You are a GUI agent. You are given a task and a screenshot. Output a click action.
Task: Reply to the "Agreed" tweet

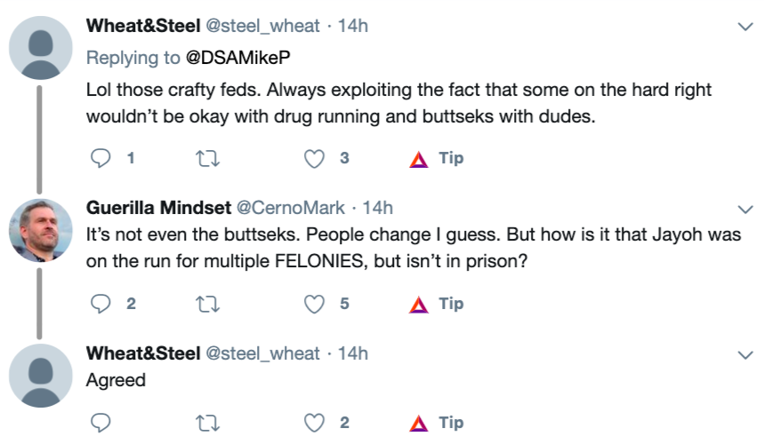pyautogui.click(x=100, y=423)
